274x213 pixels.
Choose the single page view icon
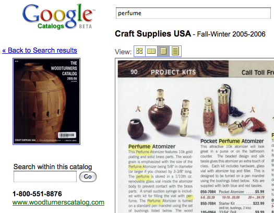coord(163,51)
